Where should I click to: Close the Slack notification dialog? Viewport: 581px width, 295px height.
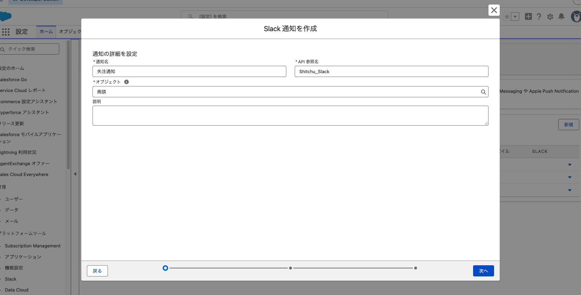point(494,10)
